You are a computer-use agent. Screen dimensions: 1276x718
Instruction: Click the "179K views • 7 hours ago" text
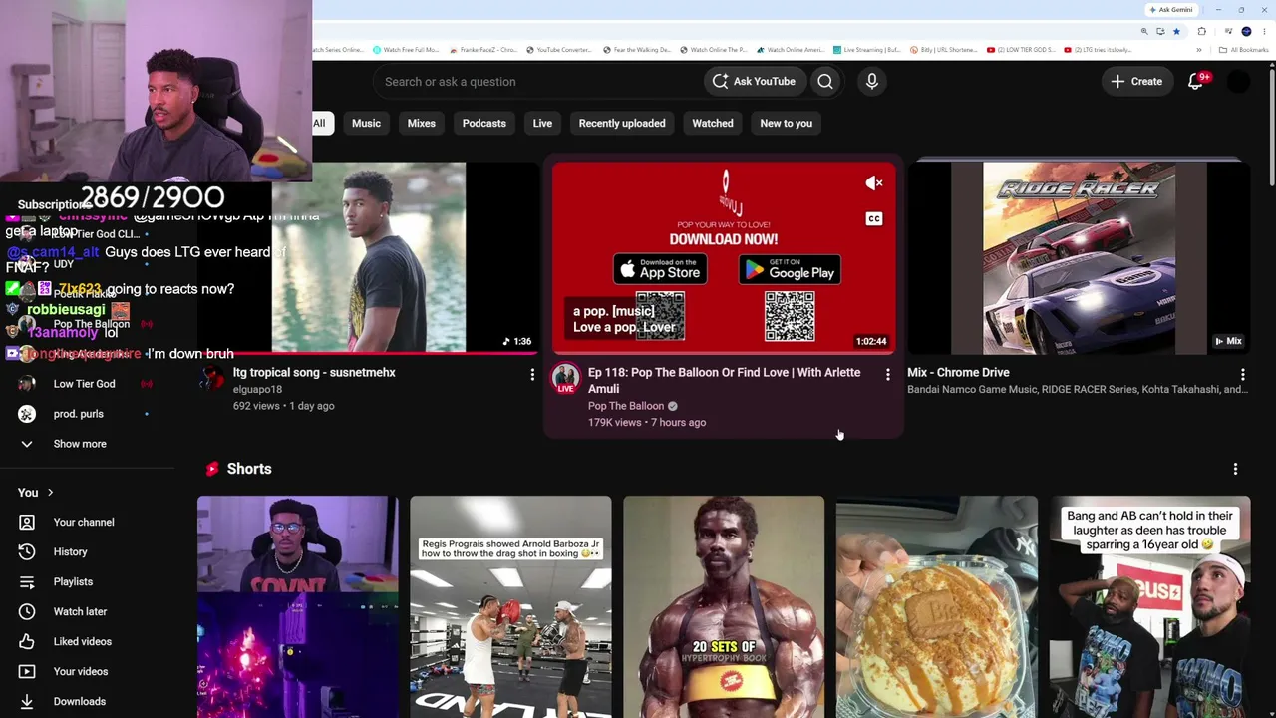pos(647,423)
